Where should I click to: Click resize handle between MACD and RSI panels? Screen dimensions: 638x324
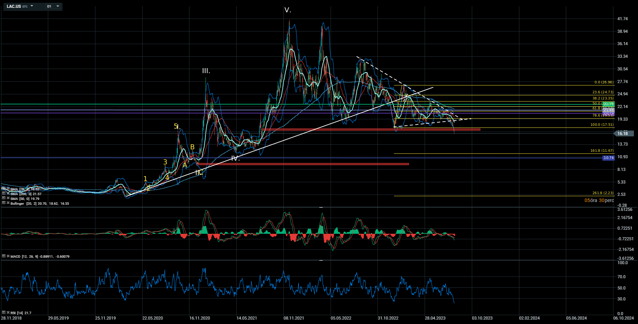[321, 260]
